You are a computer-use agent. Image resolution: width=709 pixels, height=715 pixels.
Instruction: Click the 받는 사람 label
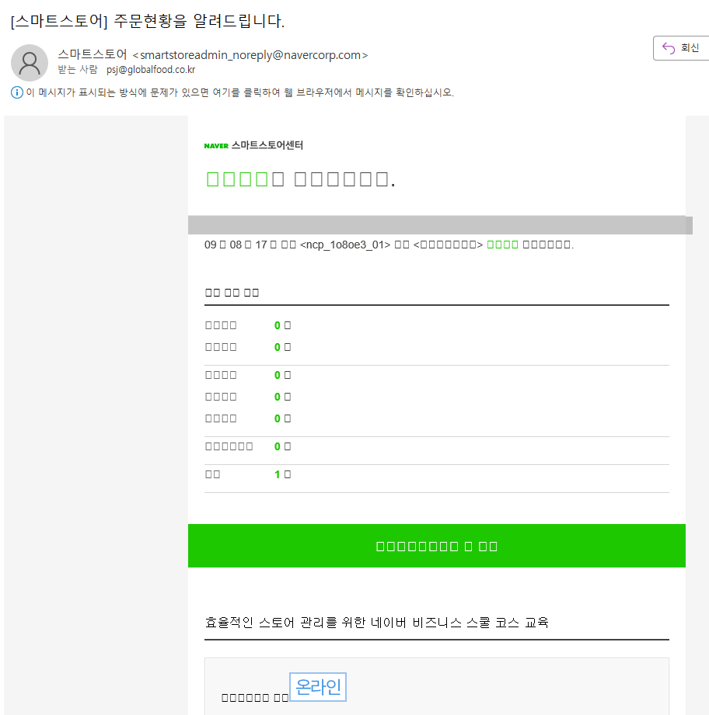point(78,69)
